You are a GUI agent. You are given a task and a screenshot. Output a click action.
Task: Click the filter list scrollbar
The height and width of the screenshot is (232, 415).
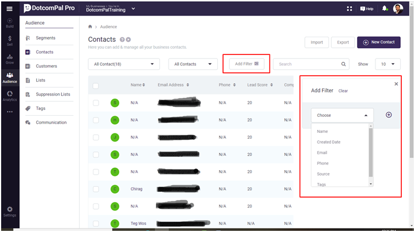coord(371,152)
